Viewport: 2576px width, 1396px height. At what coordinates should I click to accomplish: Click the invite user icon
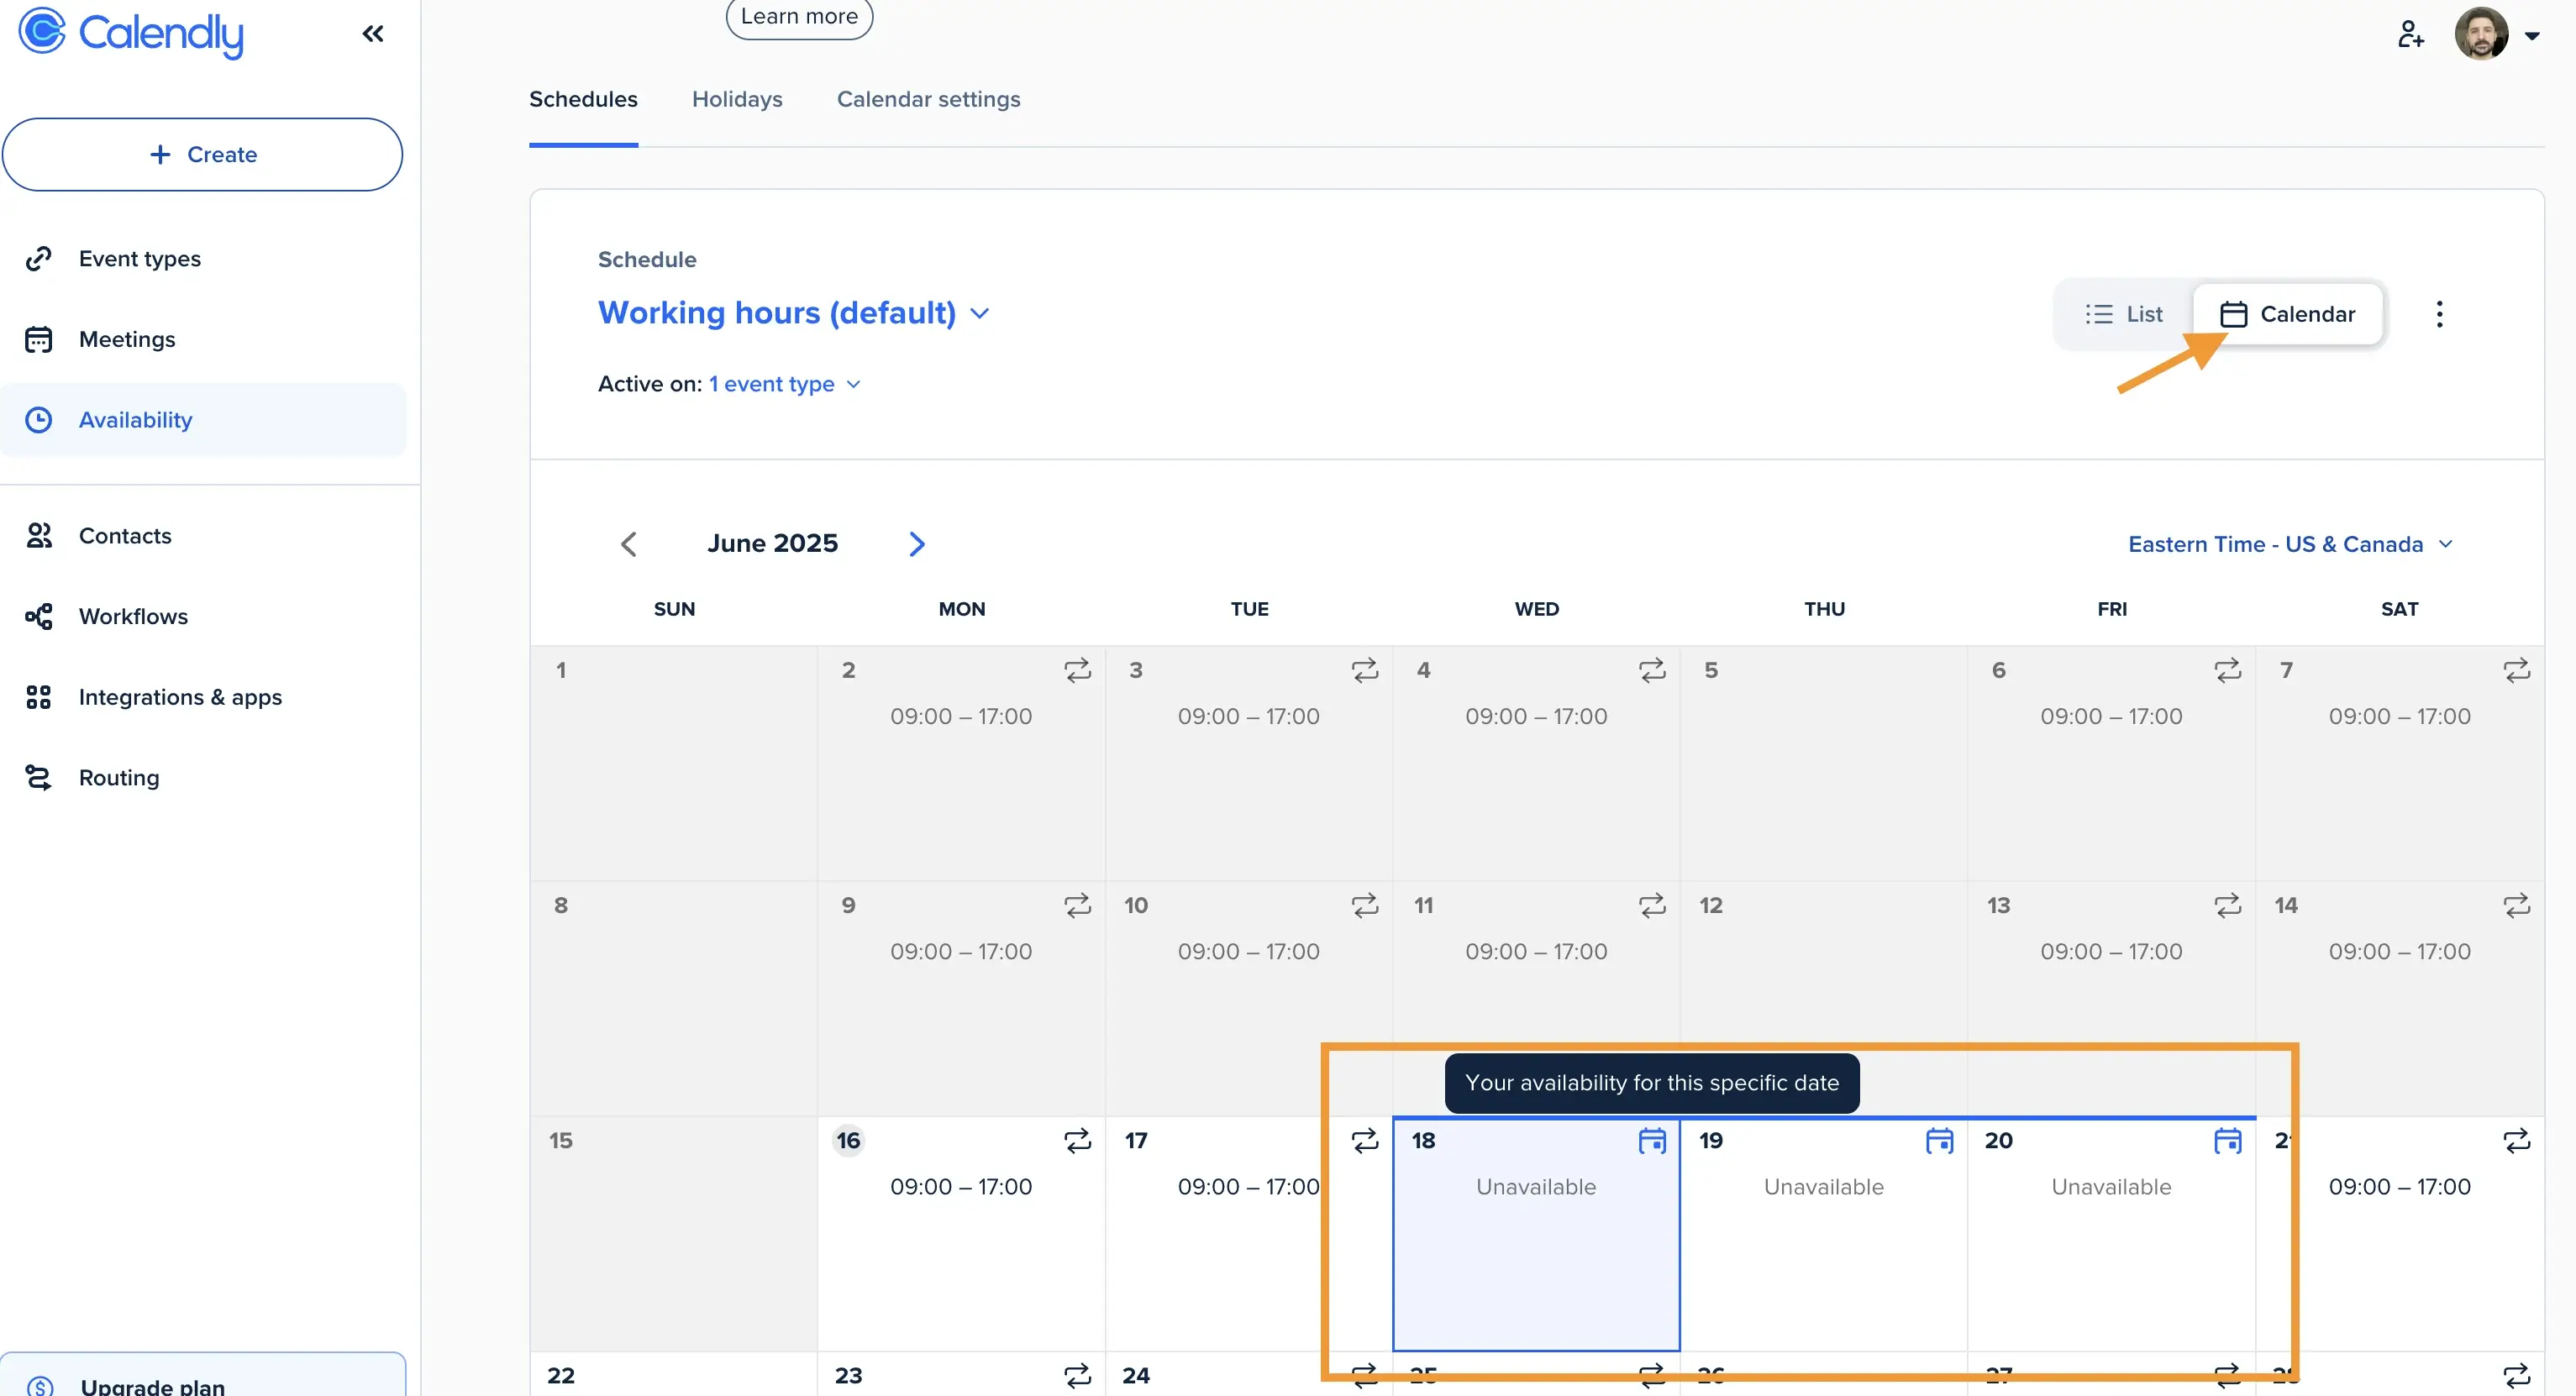click(2410, 34)
